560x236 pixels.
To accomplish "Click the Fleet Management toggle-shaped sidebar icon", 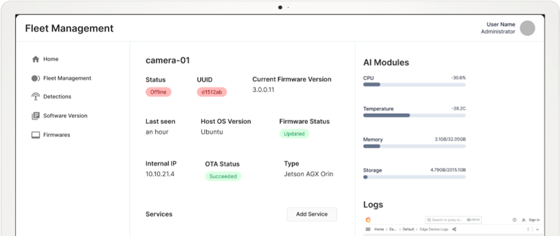I will point(36,78).
